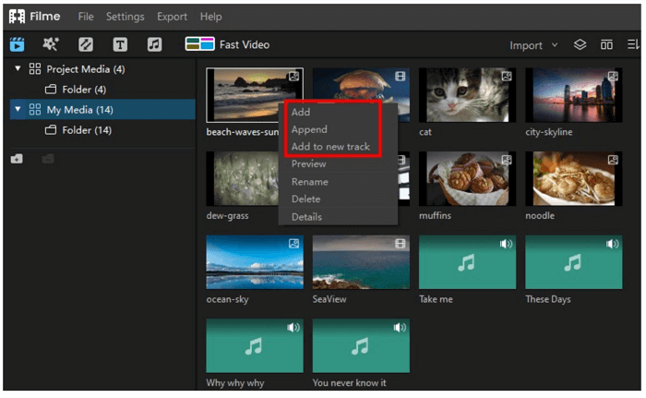Open the Effects panel icon

pyautogui.click(x=51, y=44)
